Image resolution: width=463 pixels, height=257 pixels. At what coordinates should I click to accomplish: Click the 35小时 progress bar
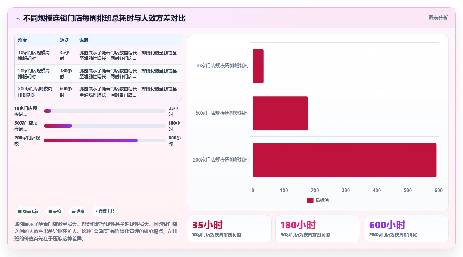click(x=105, y=111)
